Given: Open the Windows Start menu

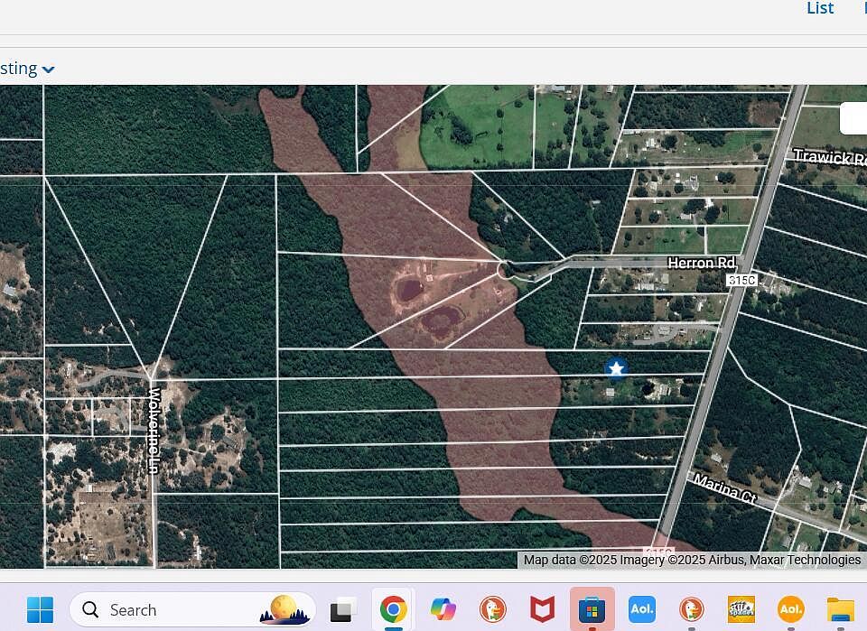Looking at the screenshot, I should coord(41,610).
